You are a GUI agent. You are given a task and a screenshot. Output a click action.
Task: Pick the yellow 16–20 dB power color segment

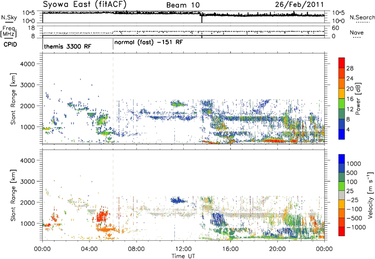[342, 94]
